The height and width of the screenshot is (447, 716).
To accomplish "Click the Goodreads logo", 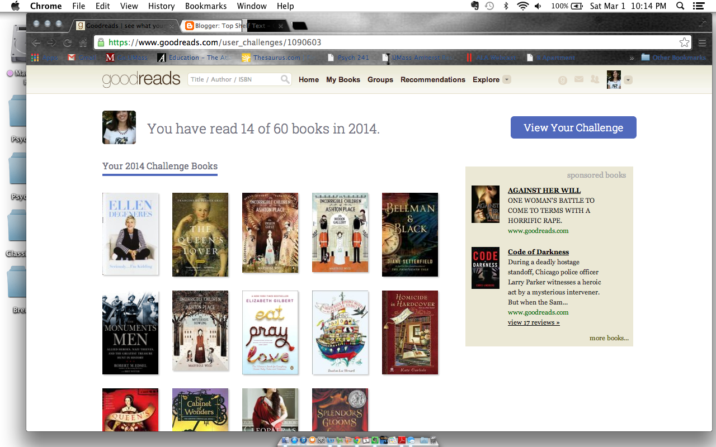I will 140,79.
